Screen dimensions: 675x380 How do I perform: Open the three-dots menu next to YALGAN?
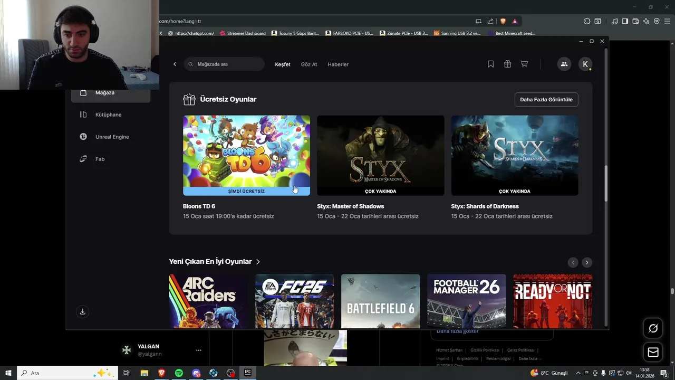198,350
